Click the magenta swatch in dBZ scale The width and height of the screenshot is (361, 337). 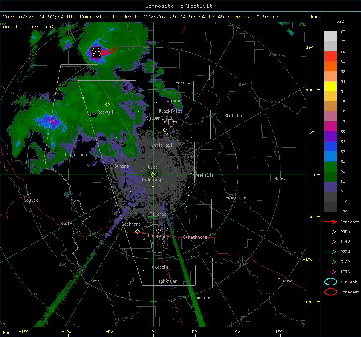[331, 127]
